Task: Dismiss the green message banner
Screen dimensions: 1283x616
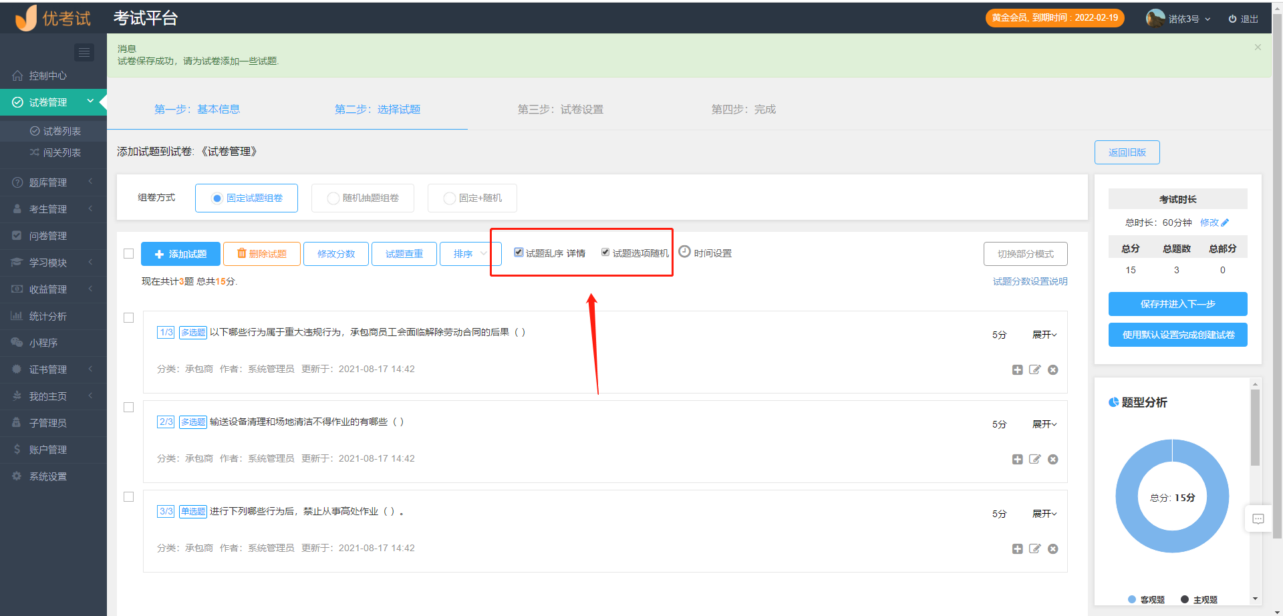Action: click(1258, 47)
